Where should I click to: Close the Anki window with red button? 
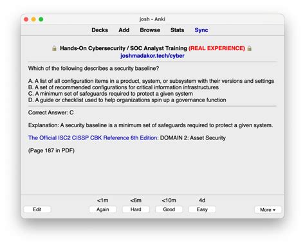(x=26, y=19)
